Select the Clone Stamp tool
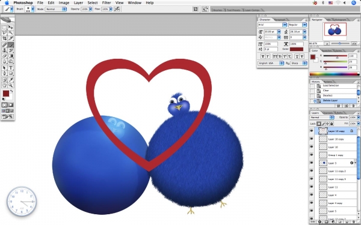361x225 pixels. [4, 50]
